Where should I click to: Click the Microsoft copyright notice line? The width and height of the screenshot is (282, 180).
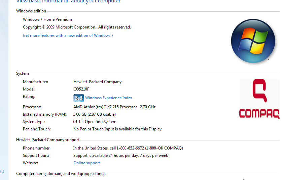point(77,27)
